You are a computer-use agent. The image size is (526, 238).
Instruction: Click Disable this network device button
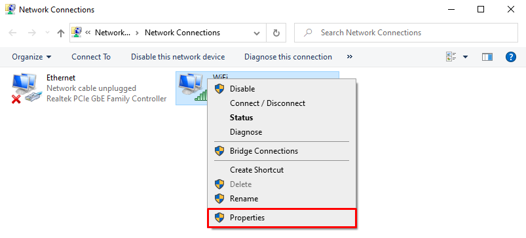pyautogui.click(x=178, y=57)
